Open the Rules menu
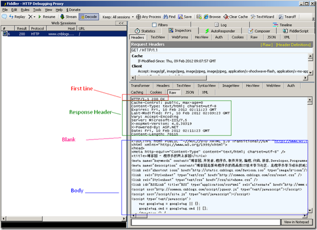The image size is (317, 230). point(25,10)
